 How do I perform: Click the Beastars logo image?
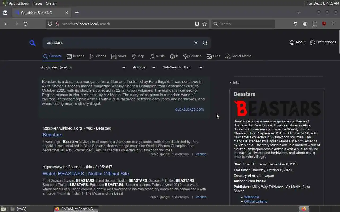(277, 108)
